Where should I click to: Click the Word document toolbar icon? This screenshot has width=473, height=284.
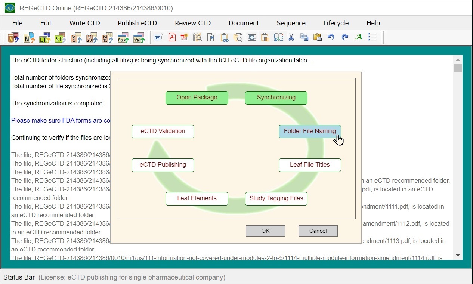(x=159, y=37)
